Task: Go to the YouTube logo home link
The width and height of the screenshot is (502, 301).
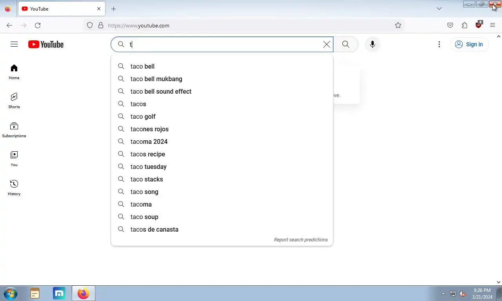Action: coord(46,44)
